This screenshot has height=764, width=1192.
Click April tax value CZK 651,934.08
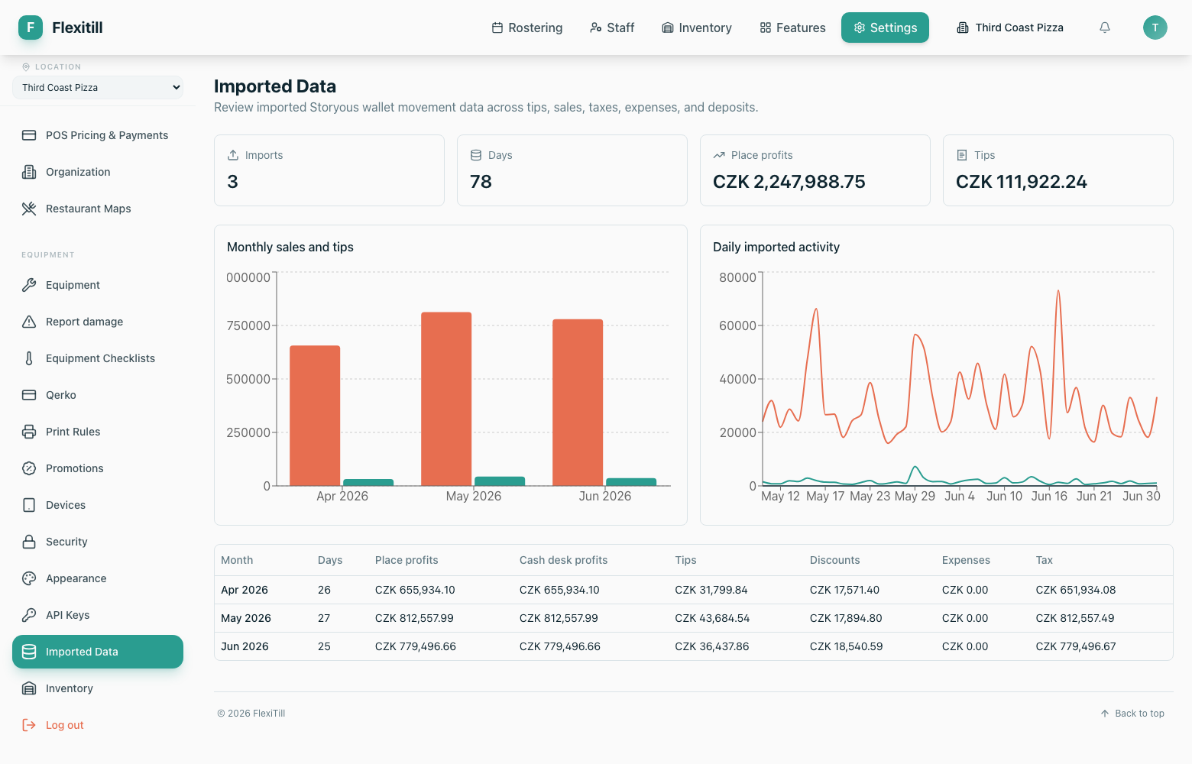pyautogui.click(x=1076, y=590)
